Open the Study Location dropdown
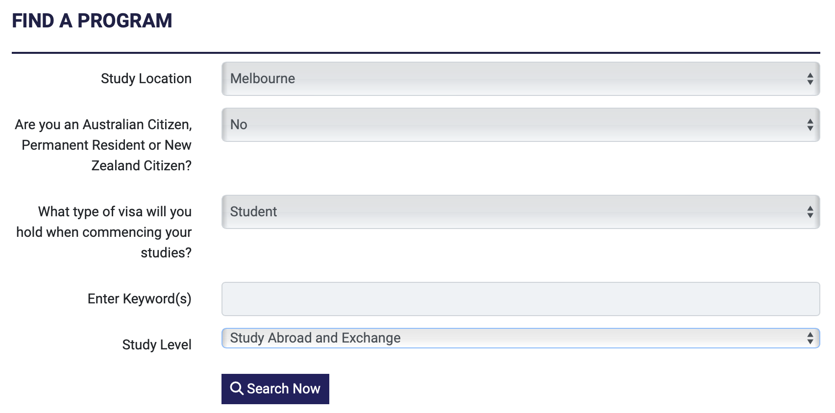The image size is (835, 413). (519, 79)
